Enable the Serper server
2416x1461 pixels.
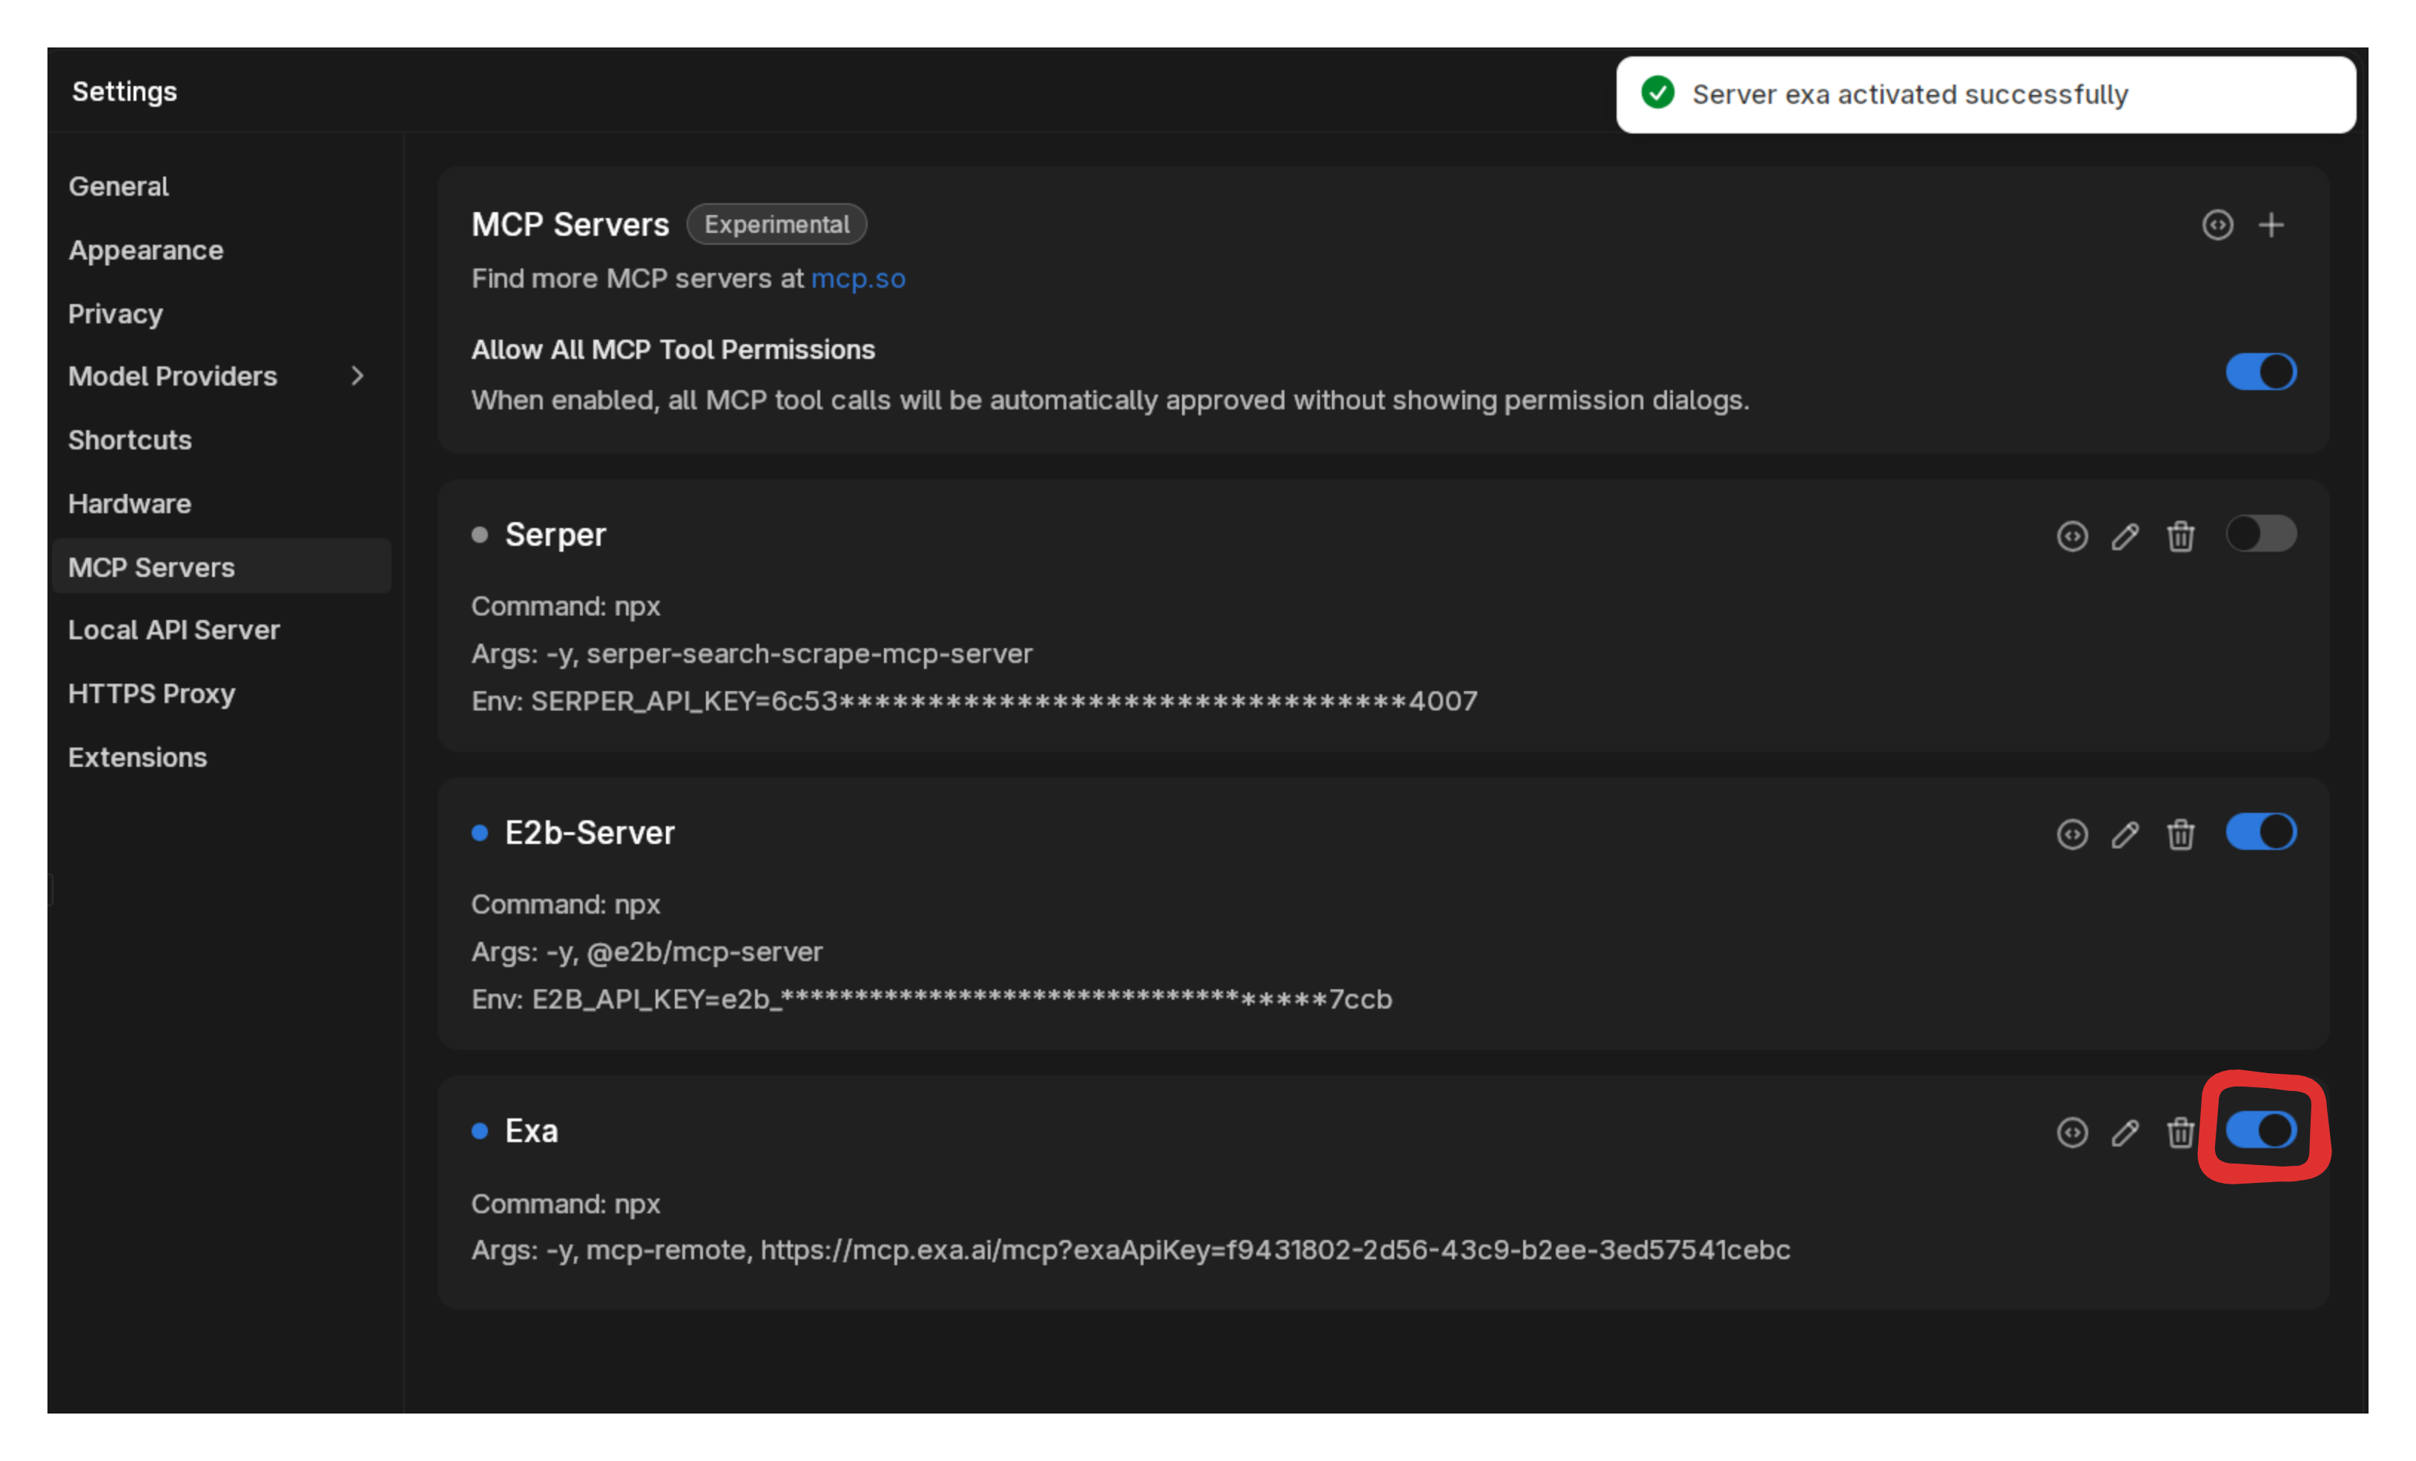pos(2261,533)
